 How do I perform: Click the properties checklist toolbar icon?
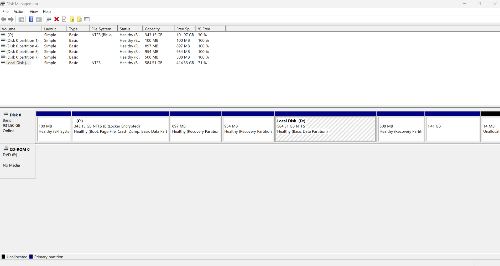click(x=64, y=19)
